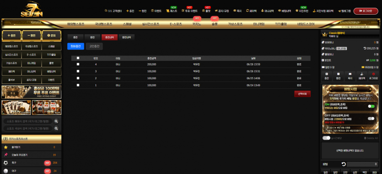Check the box for deposit row 4
Screen dimensions: 382x174
pos(78,65)
